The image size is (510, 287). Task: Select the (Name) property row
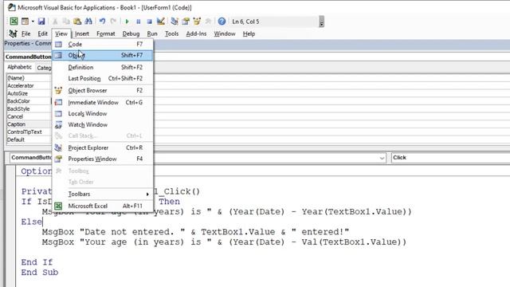pos(29,78)
